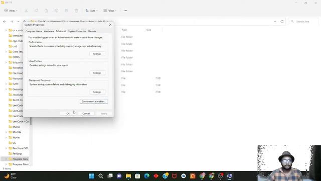Open the Windows Start menu
The width and height of the screenshot is (321, 181).
pyautogui.click(x=91, y=176)
